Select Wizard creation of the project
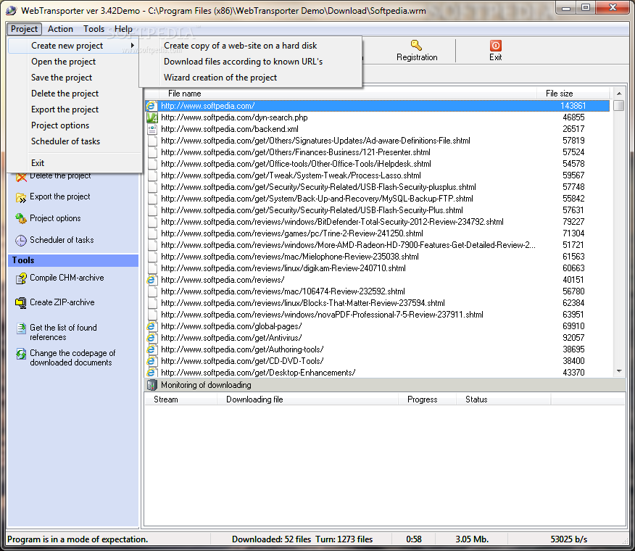635x551 pixels. 250,78
